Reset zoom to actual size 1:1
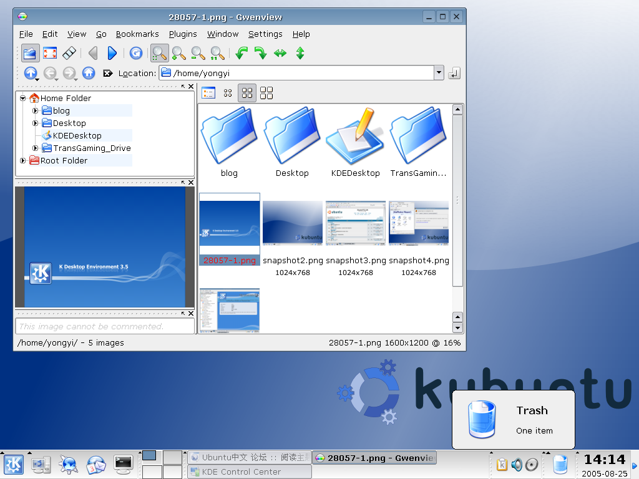The height and width of the screenshot is (479, 639). 217,53
